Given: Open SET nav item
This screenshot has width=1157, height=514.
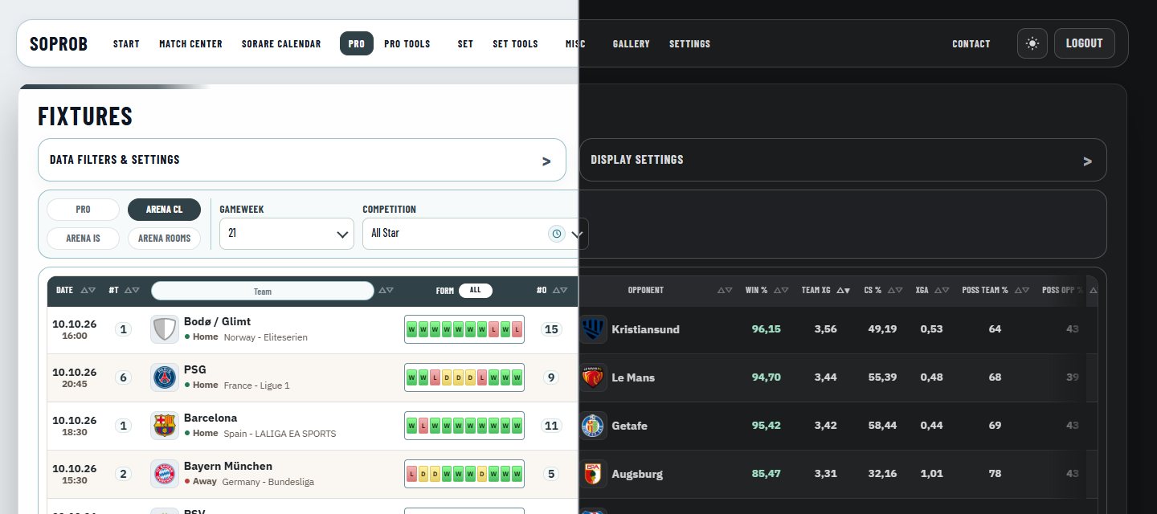Looking at the screenshot, I should point(465,44).
